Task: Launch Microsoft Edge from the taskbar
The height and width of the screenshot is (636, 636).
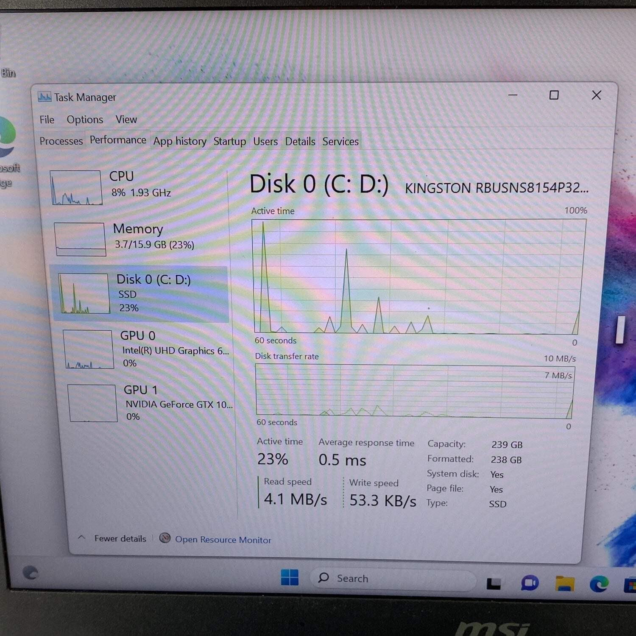Action: click(599, 584)
